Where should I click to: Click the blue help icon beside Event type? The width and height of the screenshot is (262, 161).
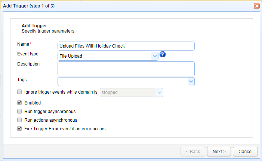click(162, 55)
